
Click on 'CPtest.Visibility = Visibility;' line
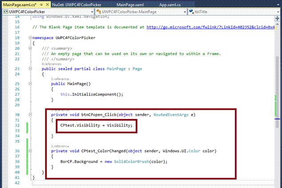96,125
